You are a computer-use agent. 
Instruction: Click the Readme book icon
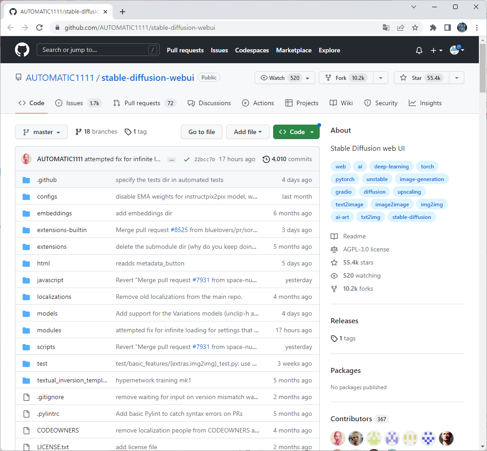pyautogui.click(x=334, y=237)
